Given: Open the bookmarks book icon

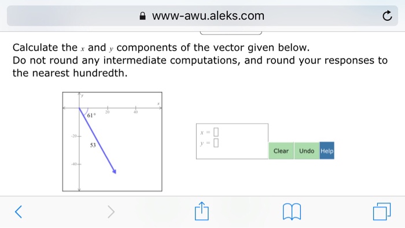Looking at the screenshot, I should (292, 212).
